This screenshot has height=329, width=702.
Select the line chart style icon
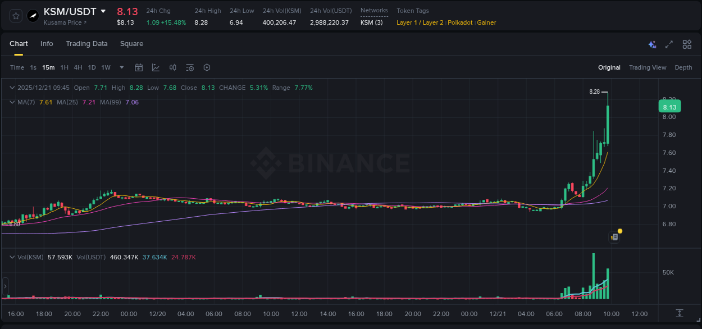[156, 67]
